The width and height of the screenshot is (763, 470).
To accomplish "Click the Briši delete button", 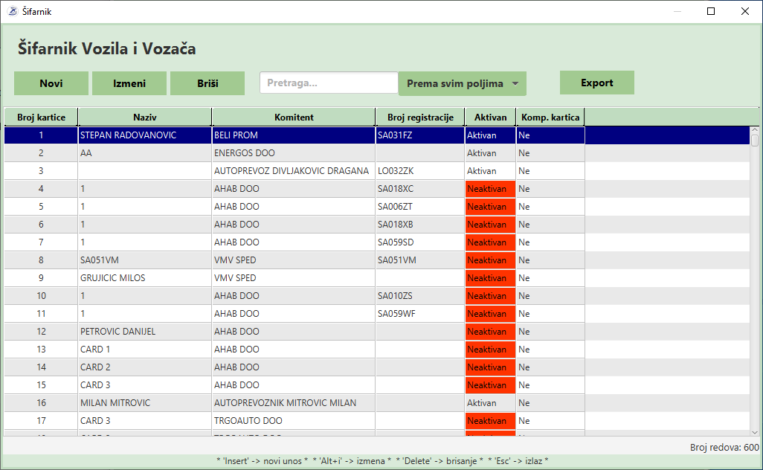I will 207,83.
